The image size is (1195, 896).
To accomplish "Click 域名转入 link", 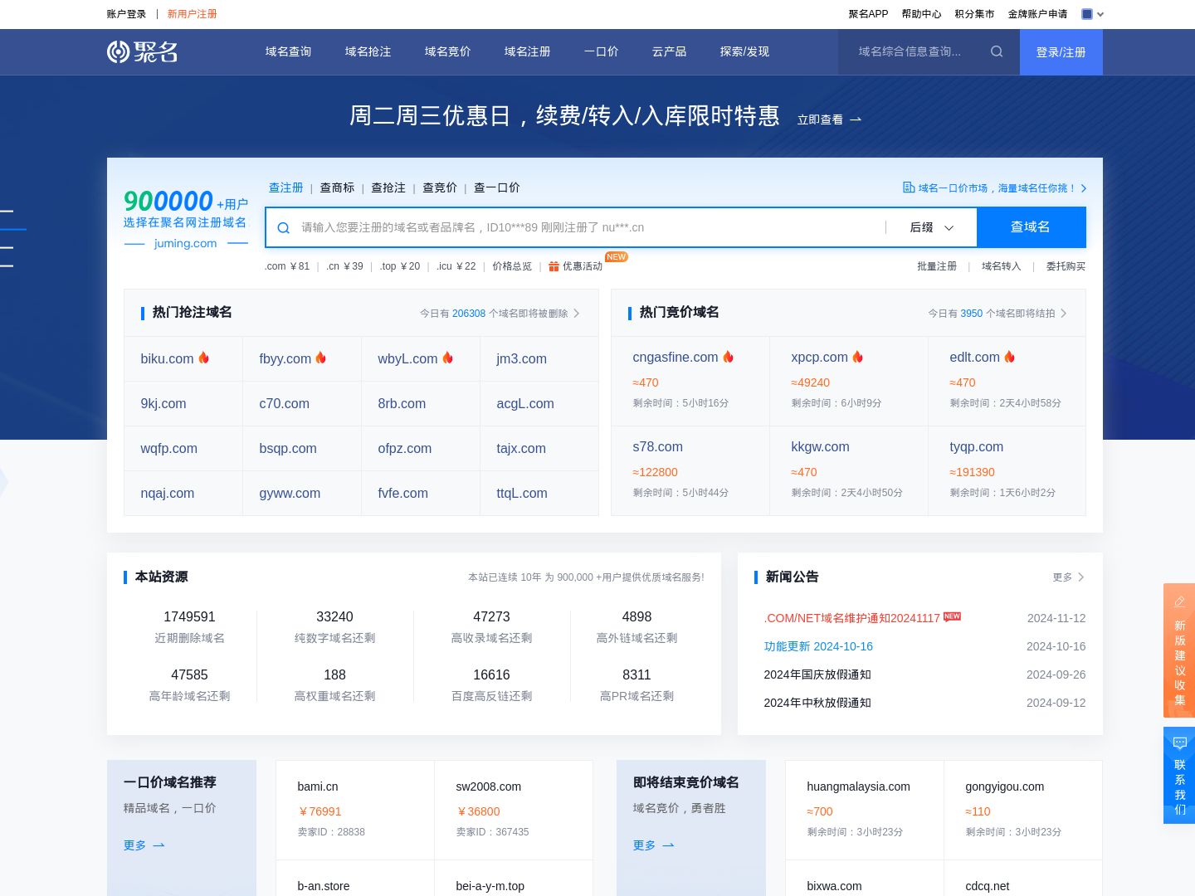I will pyautogui.click(x=1002, y=266).
